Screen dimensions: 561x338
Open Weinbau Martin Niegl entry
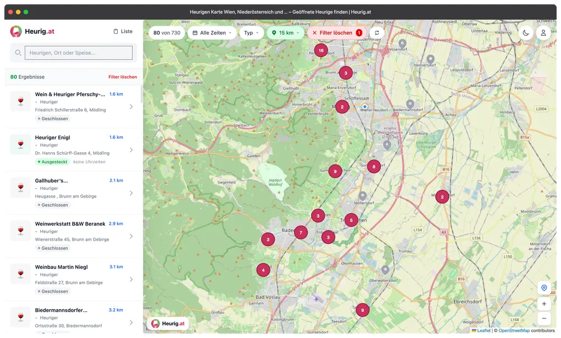[x=73, y=279]
